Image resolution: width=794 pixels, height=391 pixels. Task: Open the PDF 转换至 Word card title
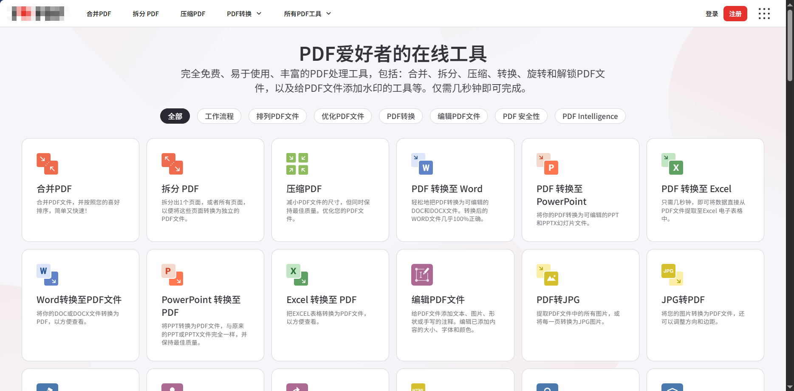(447, 189)
